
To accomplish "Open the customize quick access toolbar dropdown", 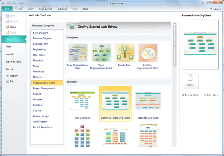I will point(29,3).
